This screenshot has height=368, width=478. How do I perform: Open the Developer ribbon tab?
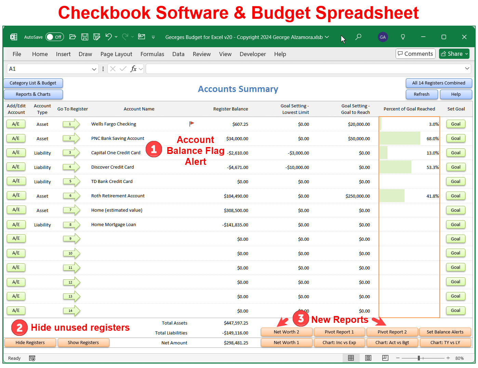click(253, 54)
